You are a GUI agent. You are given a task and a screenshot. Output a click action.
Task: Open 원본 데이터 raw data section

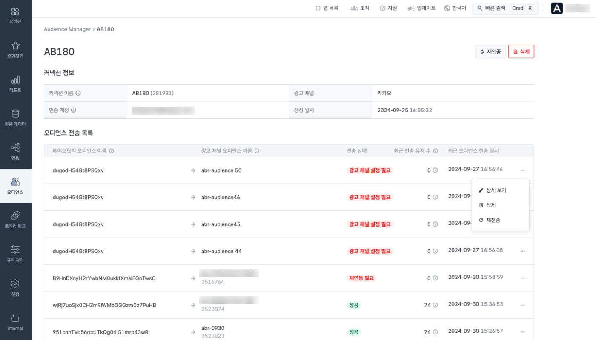click(x=15, y=118)
